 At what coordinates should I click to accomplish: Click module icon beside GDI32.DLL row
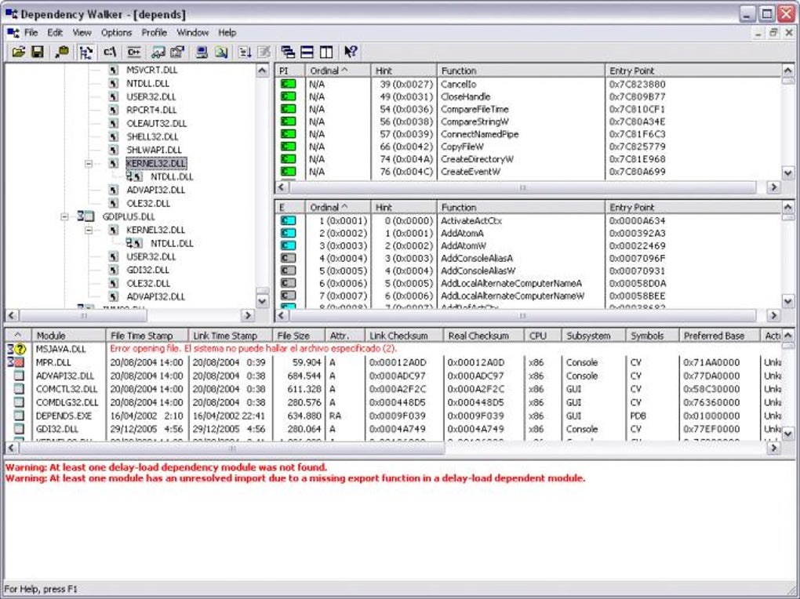pos(19,429)
